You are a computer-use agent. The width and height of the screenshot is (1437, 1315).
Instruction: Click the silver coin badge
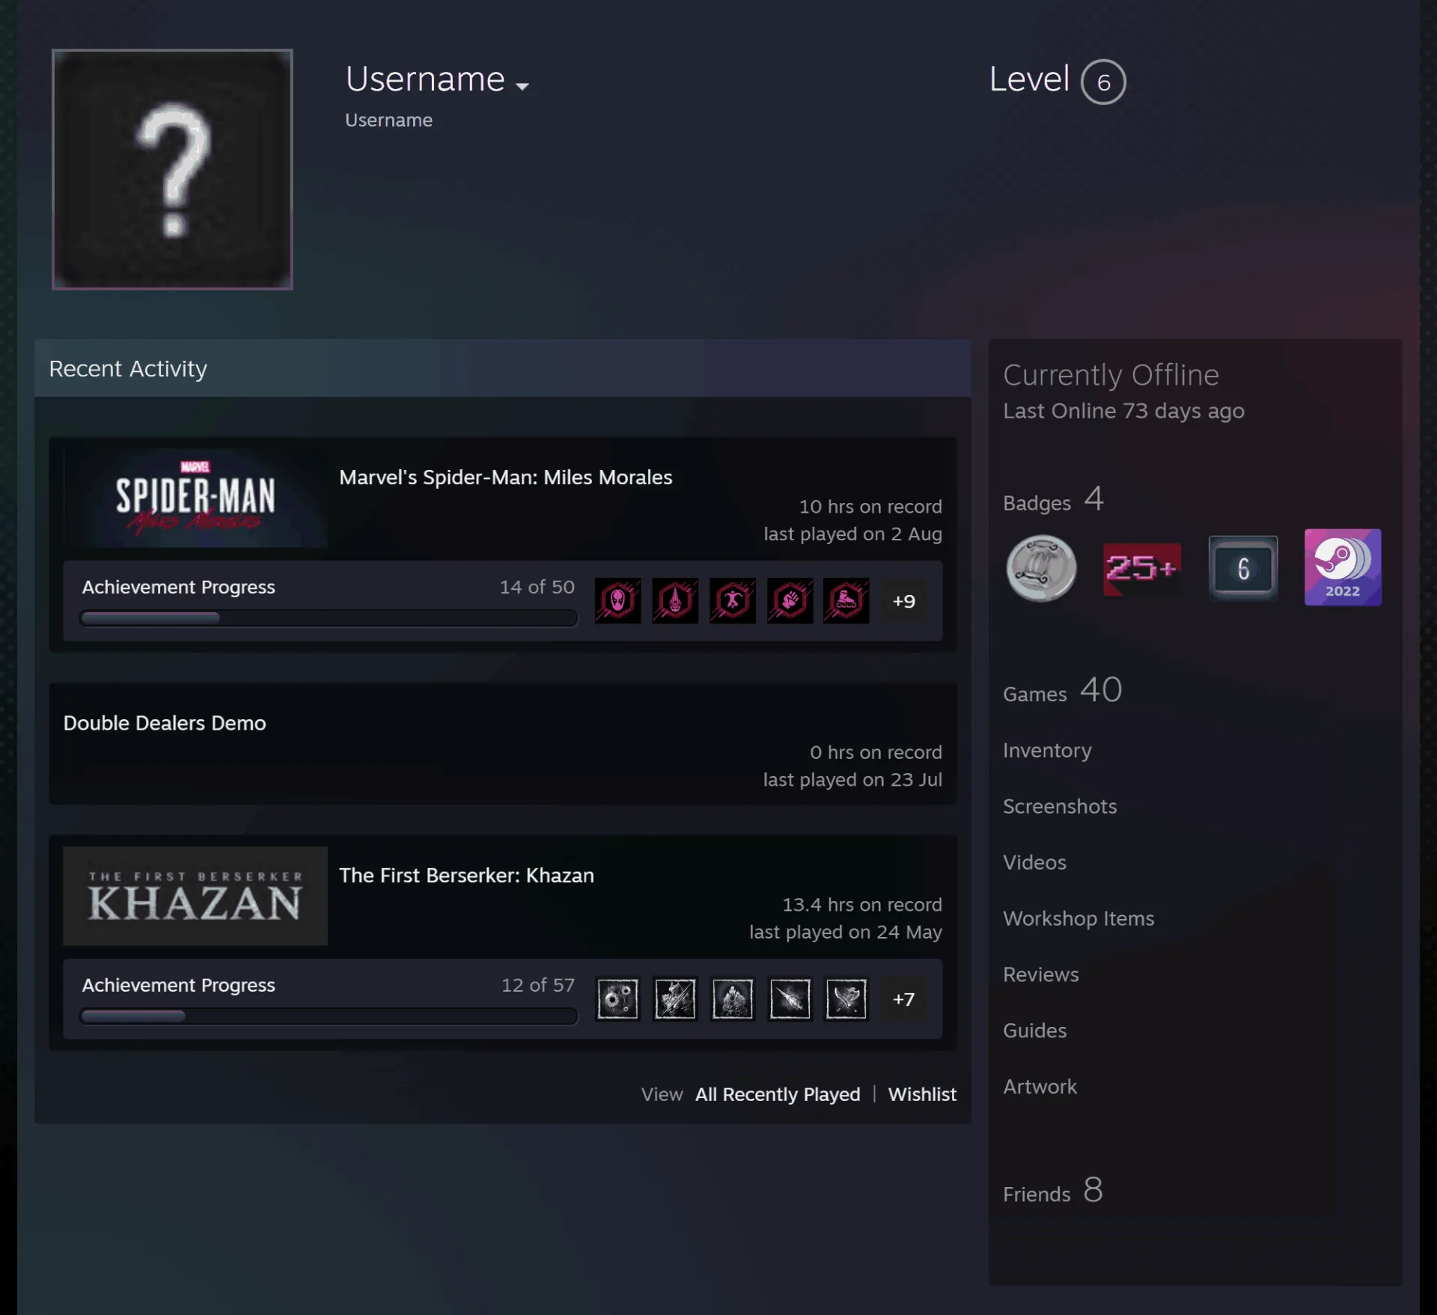pyautogui.click(x=1041, y=567)
